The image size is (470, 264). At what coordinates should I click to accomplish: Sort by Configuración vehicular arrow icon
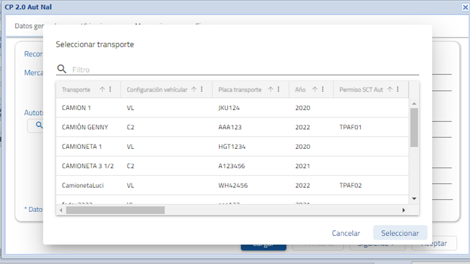194,90
